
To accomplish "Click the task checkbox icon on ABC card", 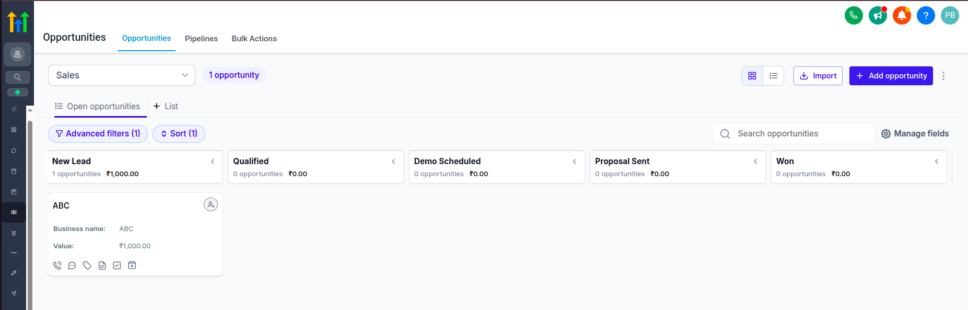I will (x=117, y=266).
